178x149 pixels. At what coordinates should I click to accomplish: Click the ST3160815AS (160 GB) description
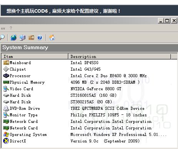point(93,95)
